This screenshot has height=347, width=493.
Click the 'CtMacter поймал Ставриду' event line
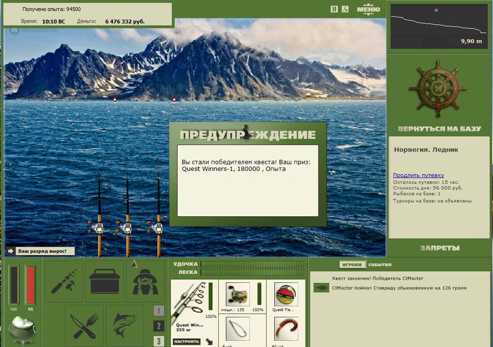tap(399, 288)
